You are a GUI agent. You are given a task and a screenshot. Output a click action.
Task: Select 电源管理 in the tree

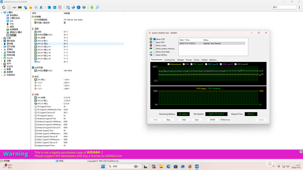14,29
